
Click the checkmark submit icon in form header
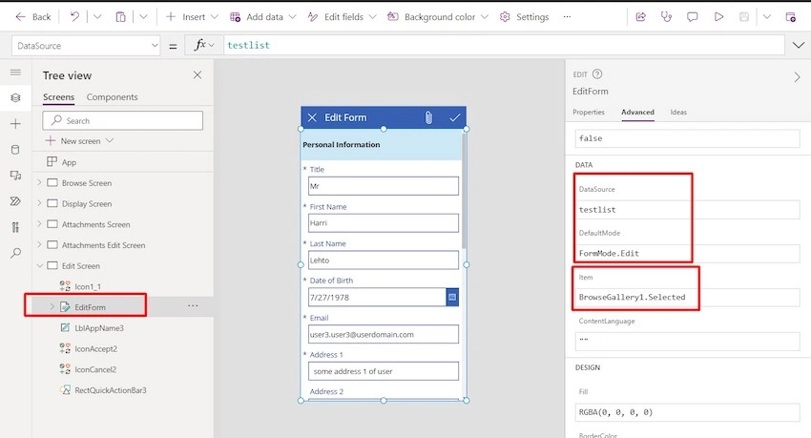click(x=454, y=117)
